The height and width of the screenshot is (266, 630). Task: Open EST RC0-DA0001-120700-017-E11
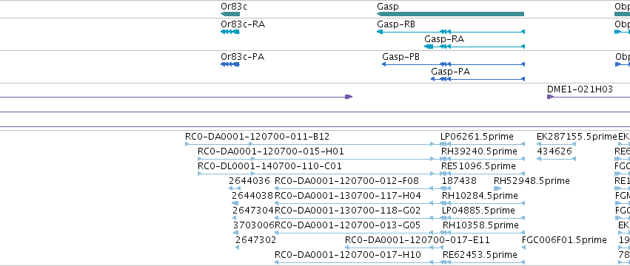pos(418,241)
